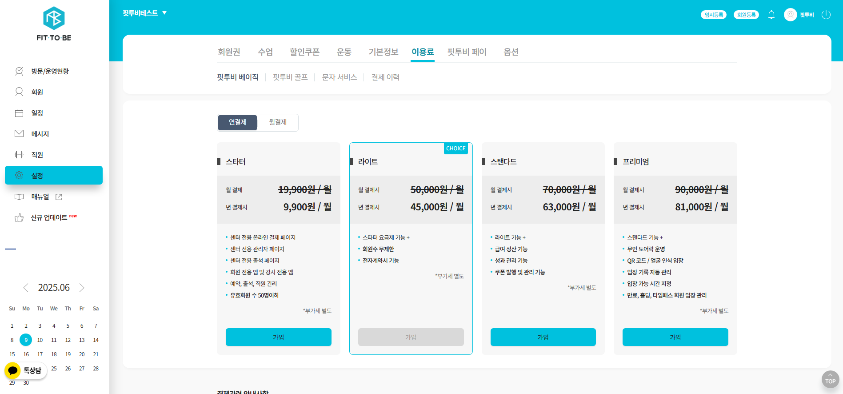This screenshot has width=843, height=394.
Task: Switch to the 할인쿠폰 tab
Action: coord(304,52)
